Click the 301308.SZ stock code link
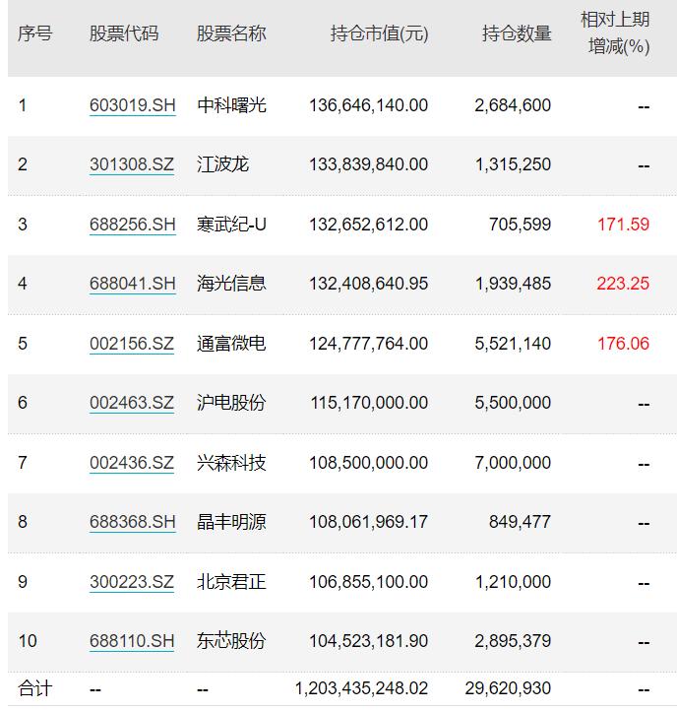The width and height of the screenshot is (677, 711). 132,164
